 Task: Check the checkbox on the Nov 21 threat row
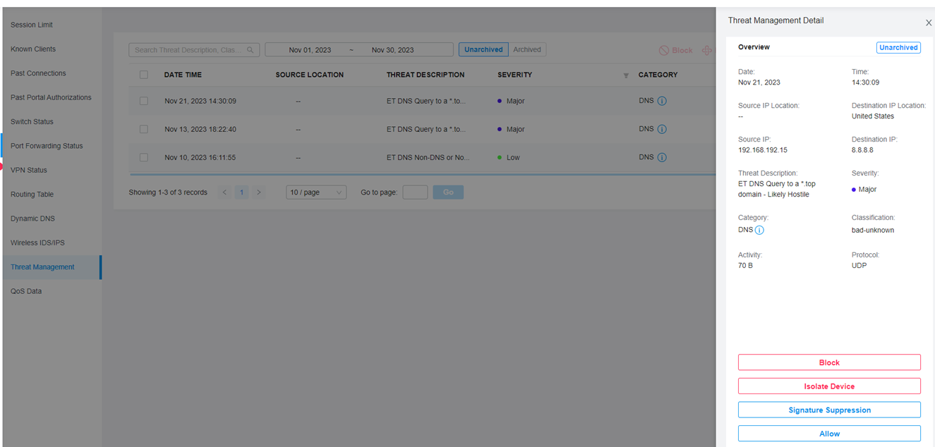tap(144, 101)
